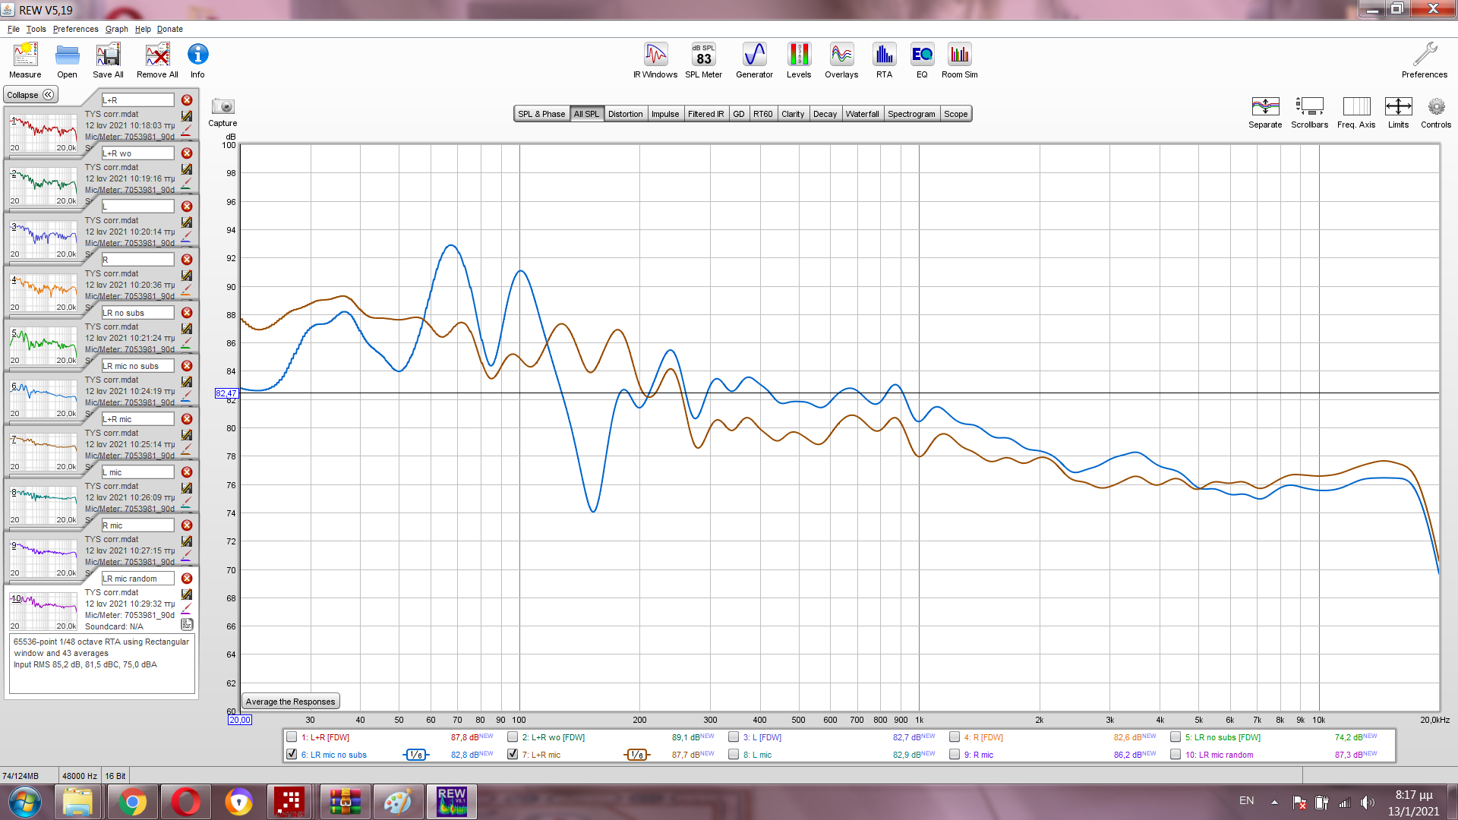
Task: Remove the L+R wo measurement
Action: [187, 153]
